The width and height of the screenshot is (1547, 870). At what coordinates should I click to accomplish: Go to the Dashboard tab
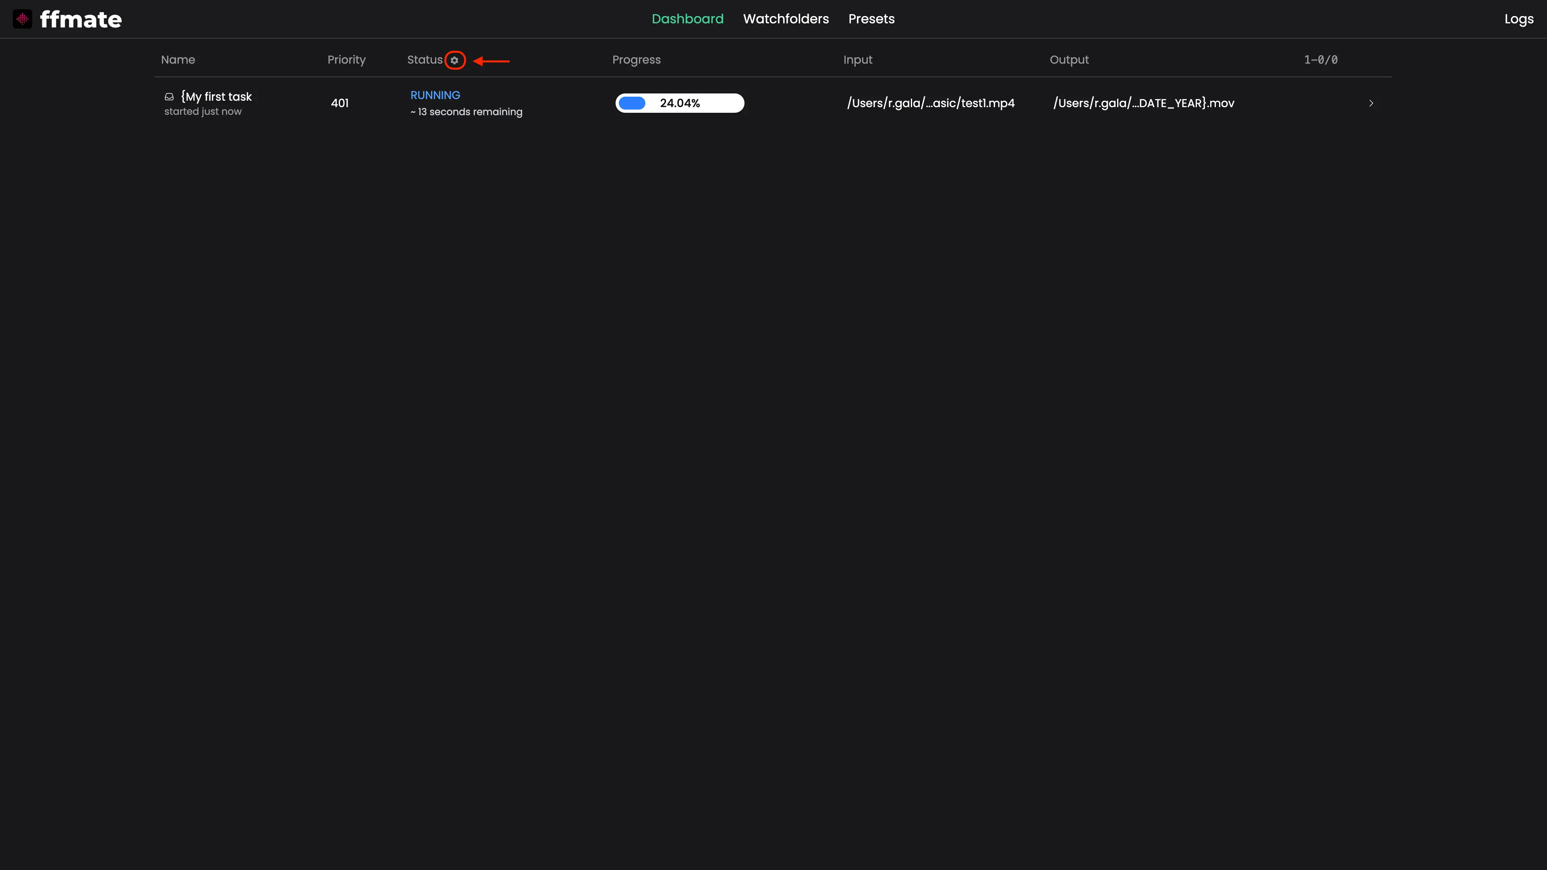coord(688,19)
